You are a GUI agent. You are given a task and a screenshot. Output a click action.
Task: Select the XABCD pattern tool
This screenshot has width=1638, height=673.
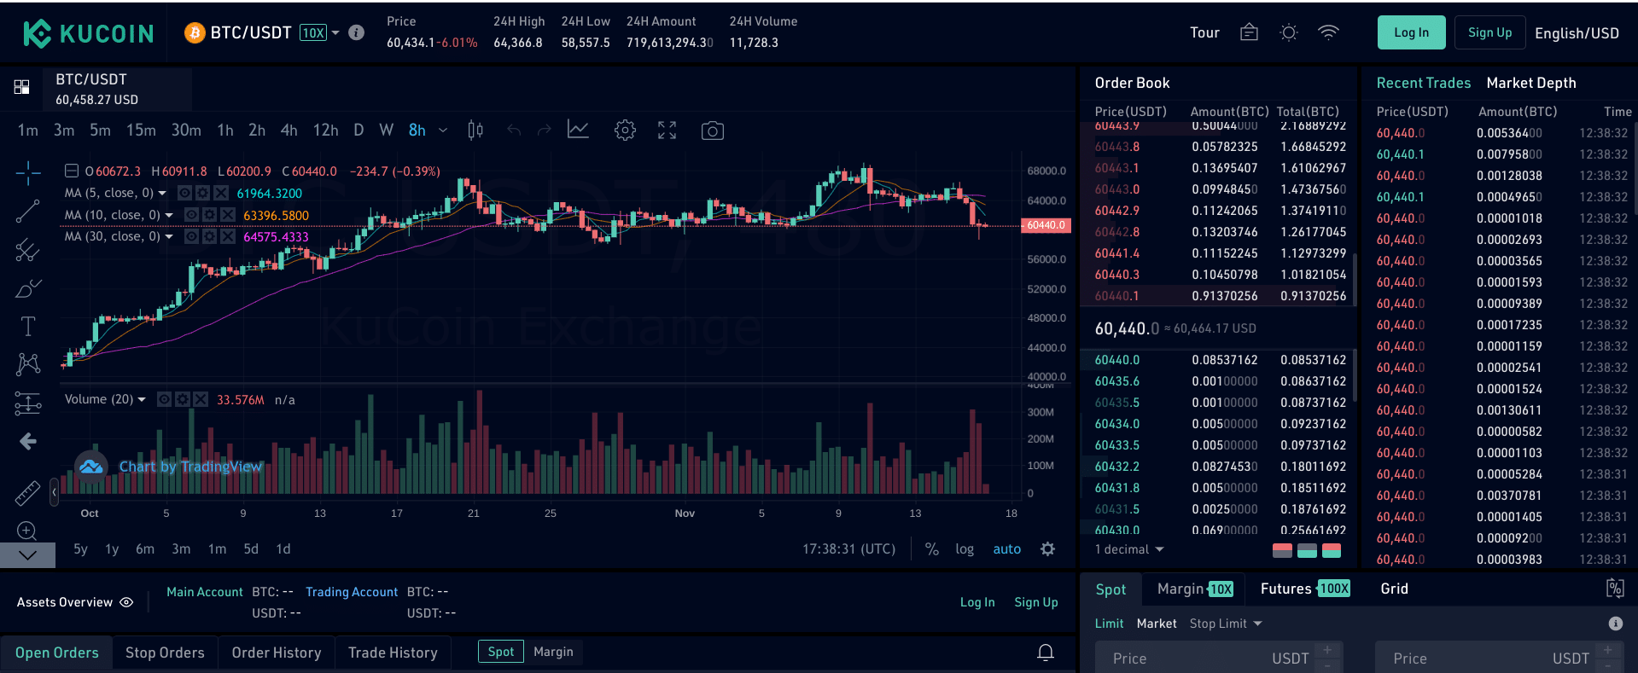(x=28, y=365)
